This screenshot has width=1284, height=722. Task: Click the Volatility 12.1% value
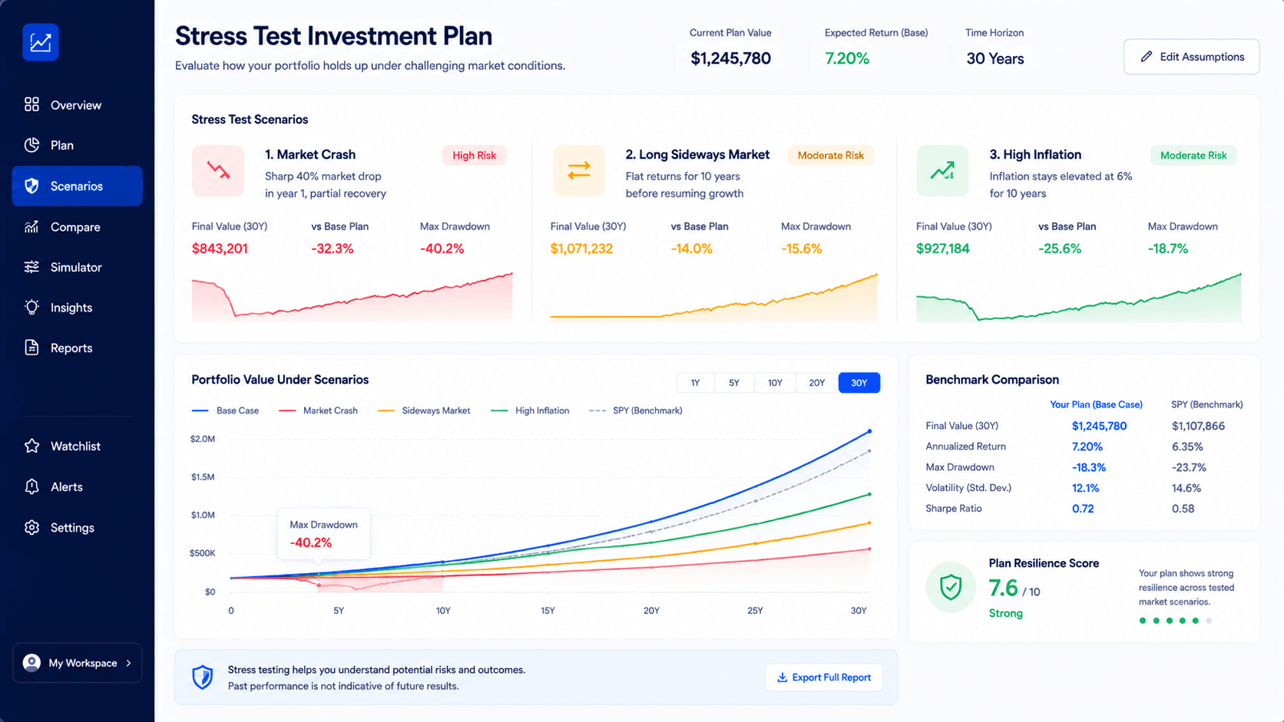point(1085,488)
